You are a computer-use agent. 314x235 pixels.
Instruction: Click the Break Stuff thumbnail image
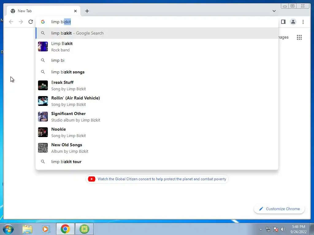(x=43, y=86)
